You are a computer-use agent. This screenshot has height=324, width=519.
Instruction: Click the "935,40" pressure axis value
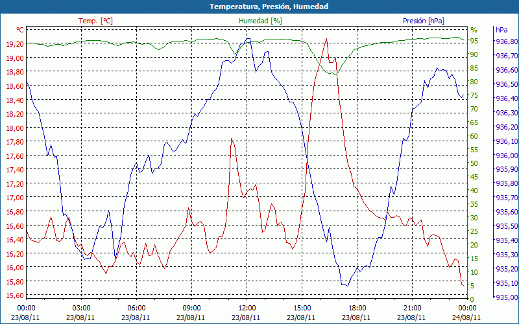coord(505,240)
